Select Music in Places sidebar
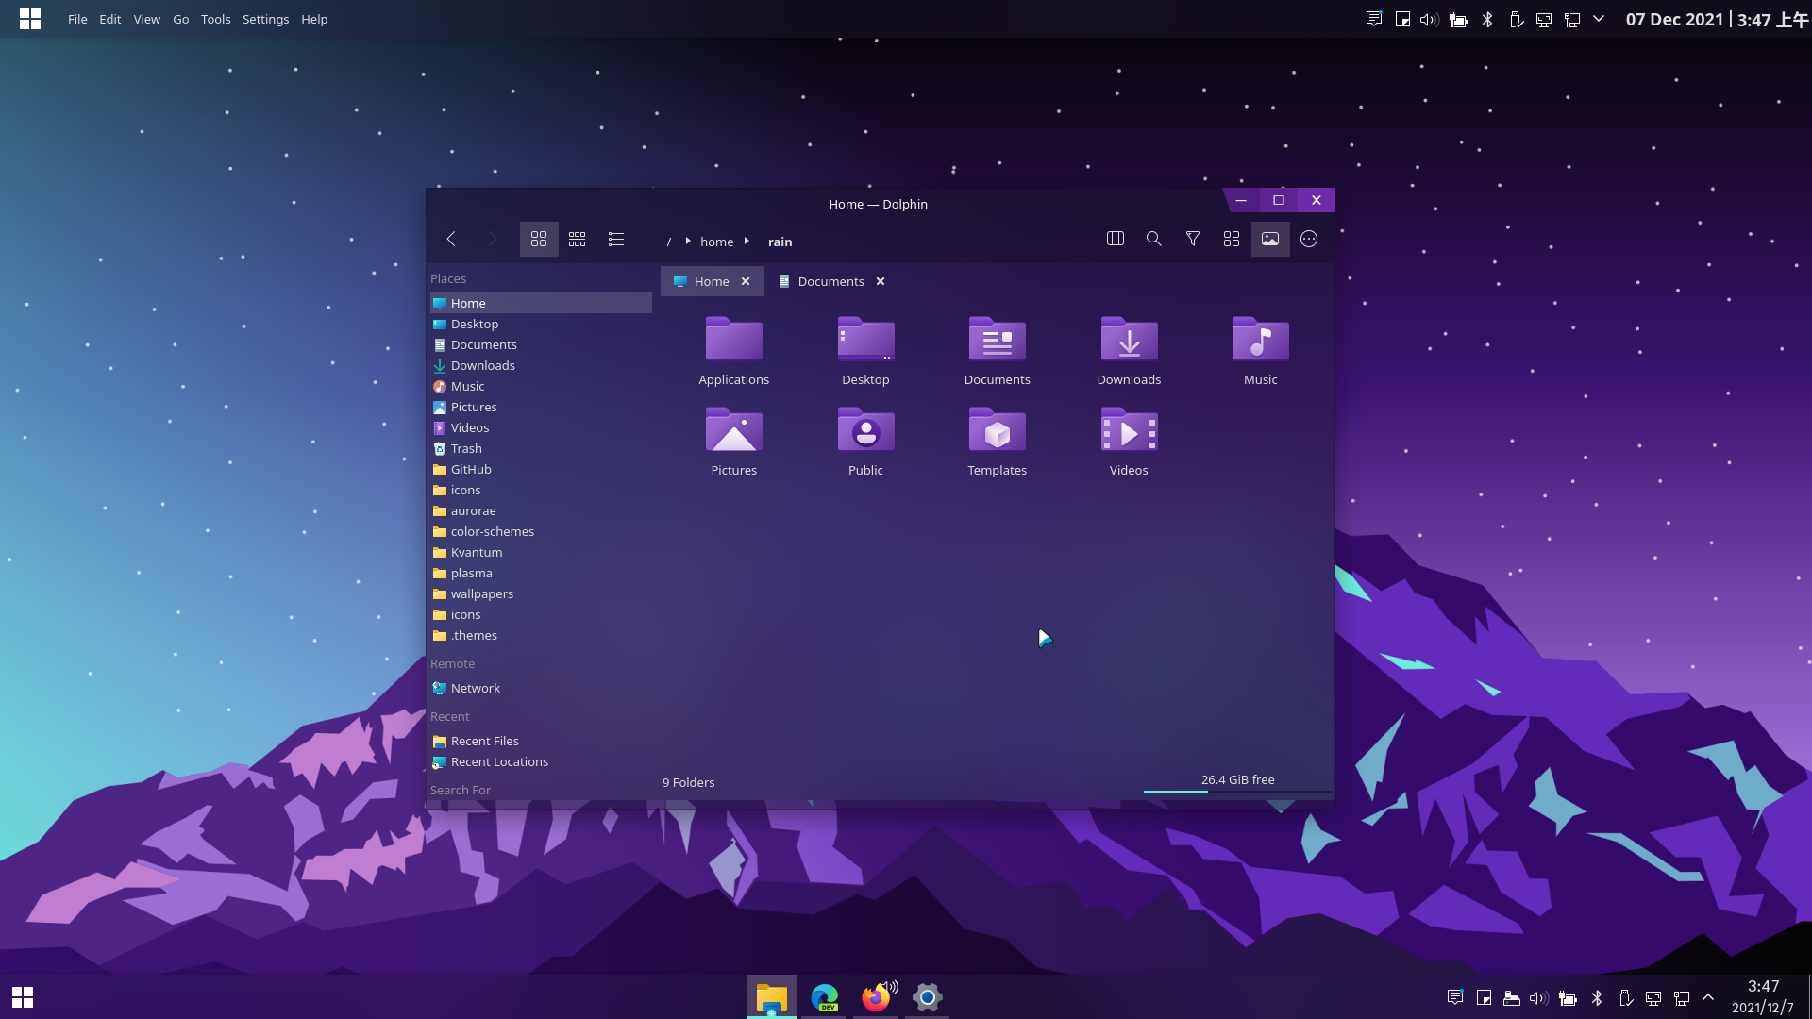This screenshot has height=1019, width=1812. [541, 386]
